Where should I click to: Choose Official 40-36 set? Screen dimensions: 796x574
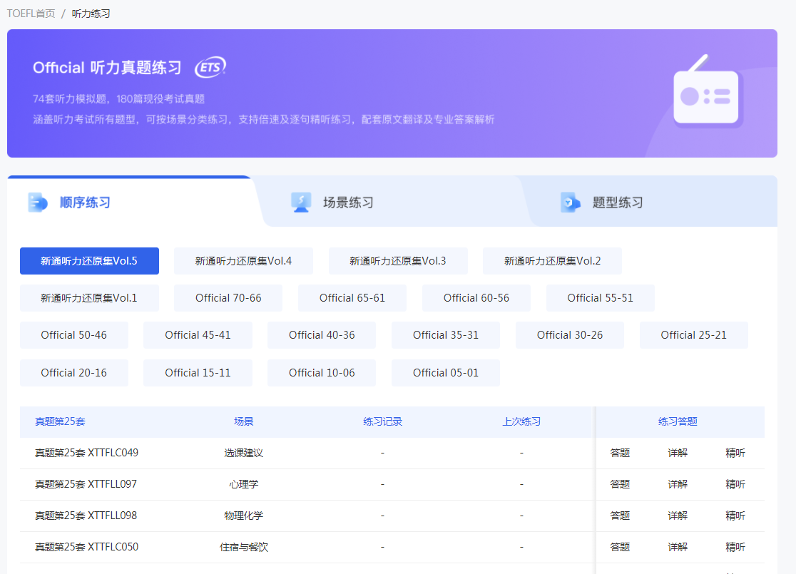click(322, 335)
